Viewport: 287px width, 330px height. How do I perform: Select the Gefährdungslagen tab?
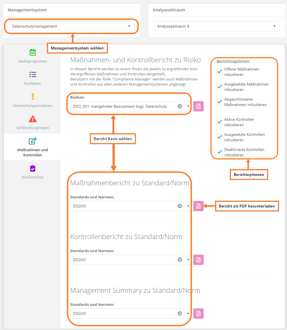(32, 123)
